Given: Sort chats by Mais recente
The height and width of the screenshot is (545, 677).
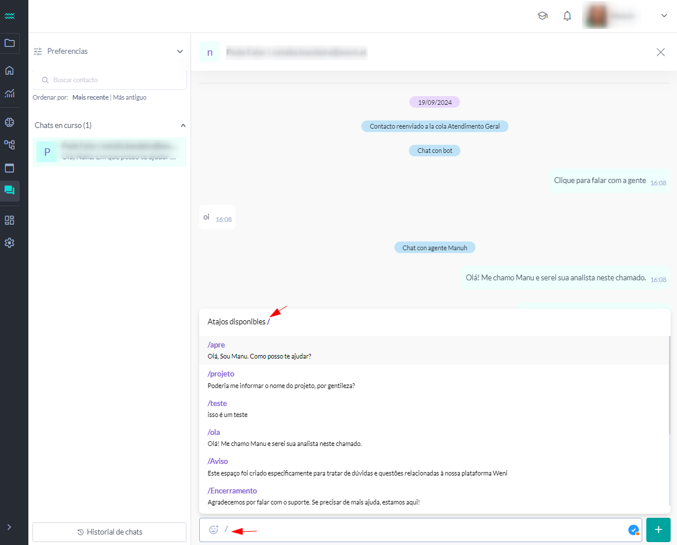Looking at the screenshot, I should tap(90, 98).
